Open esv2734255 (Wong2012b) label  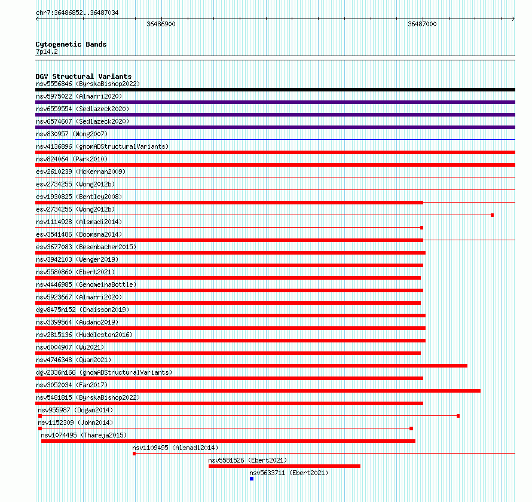(75, 184)
